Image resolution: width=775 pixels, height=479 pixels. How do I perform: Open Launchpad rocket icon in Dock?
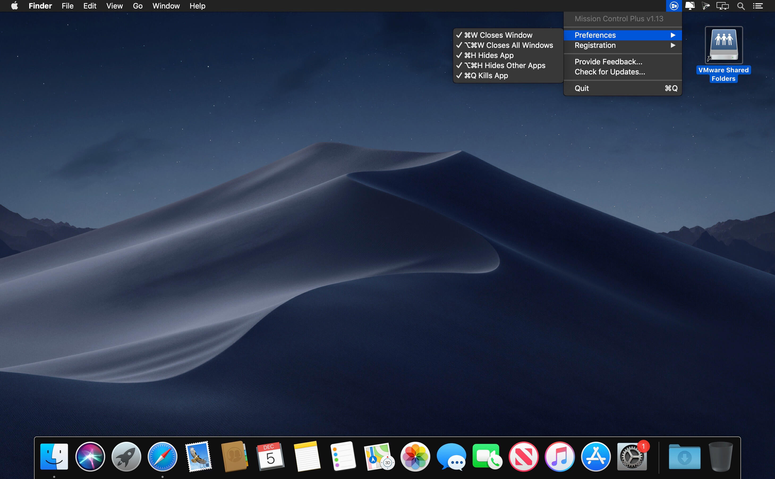126,456
